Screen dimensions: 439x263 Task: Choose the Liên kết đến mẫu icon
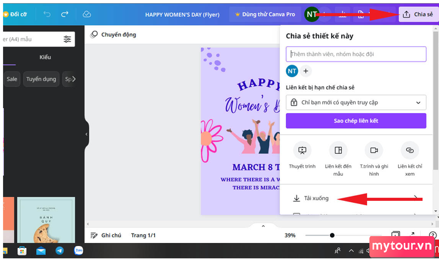(337, 151)
